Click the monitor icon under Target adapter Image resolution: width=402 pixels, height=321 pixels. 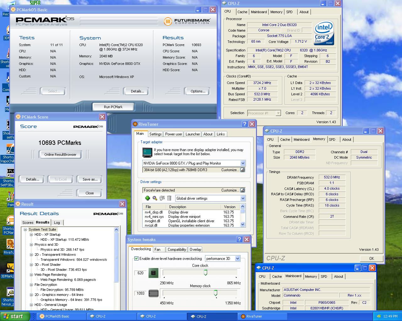(147, 152)
